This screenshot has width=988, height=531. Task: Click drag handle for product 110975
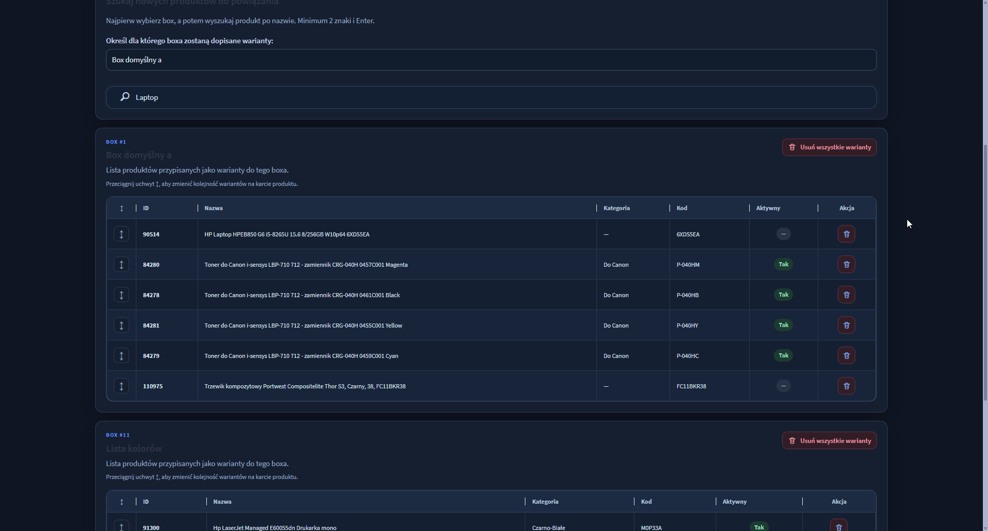121,386
